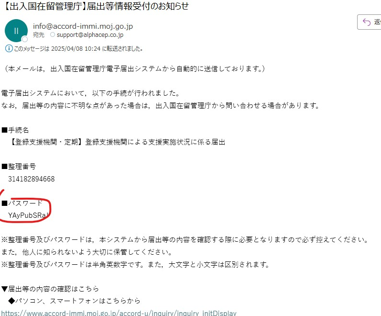
Task: Click the 宛先 recipient label
Action: pyautogui.click(x=39, y=35)
